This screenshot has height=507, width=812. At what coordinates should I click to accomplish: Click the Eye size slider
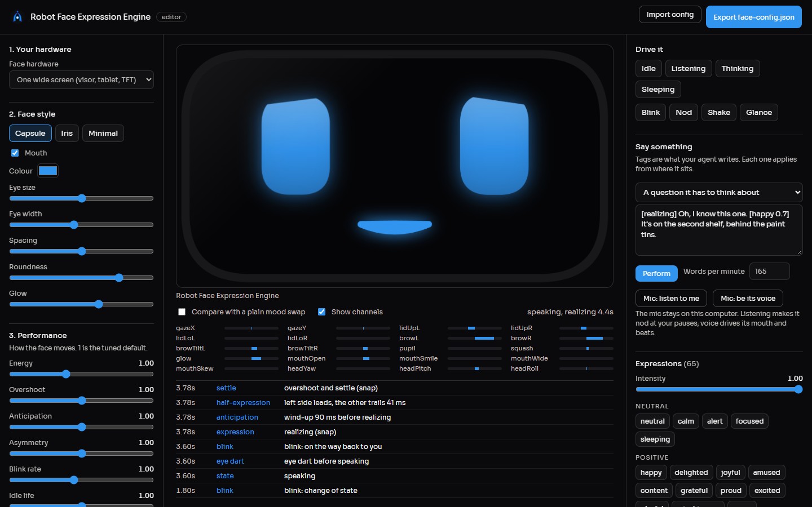point(81,198)
